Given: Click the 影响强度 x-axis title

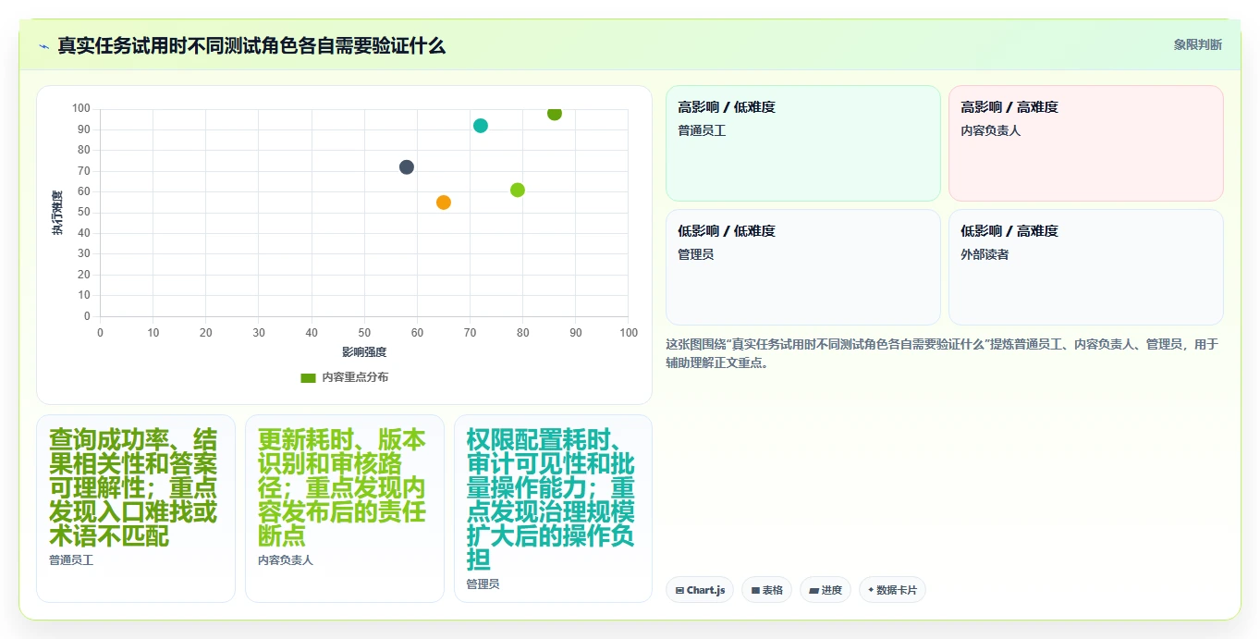Looking at the screenshot, I should pos(364,352).
